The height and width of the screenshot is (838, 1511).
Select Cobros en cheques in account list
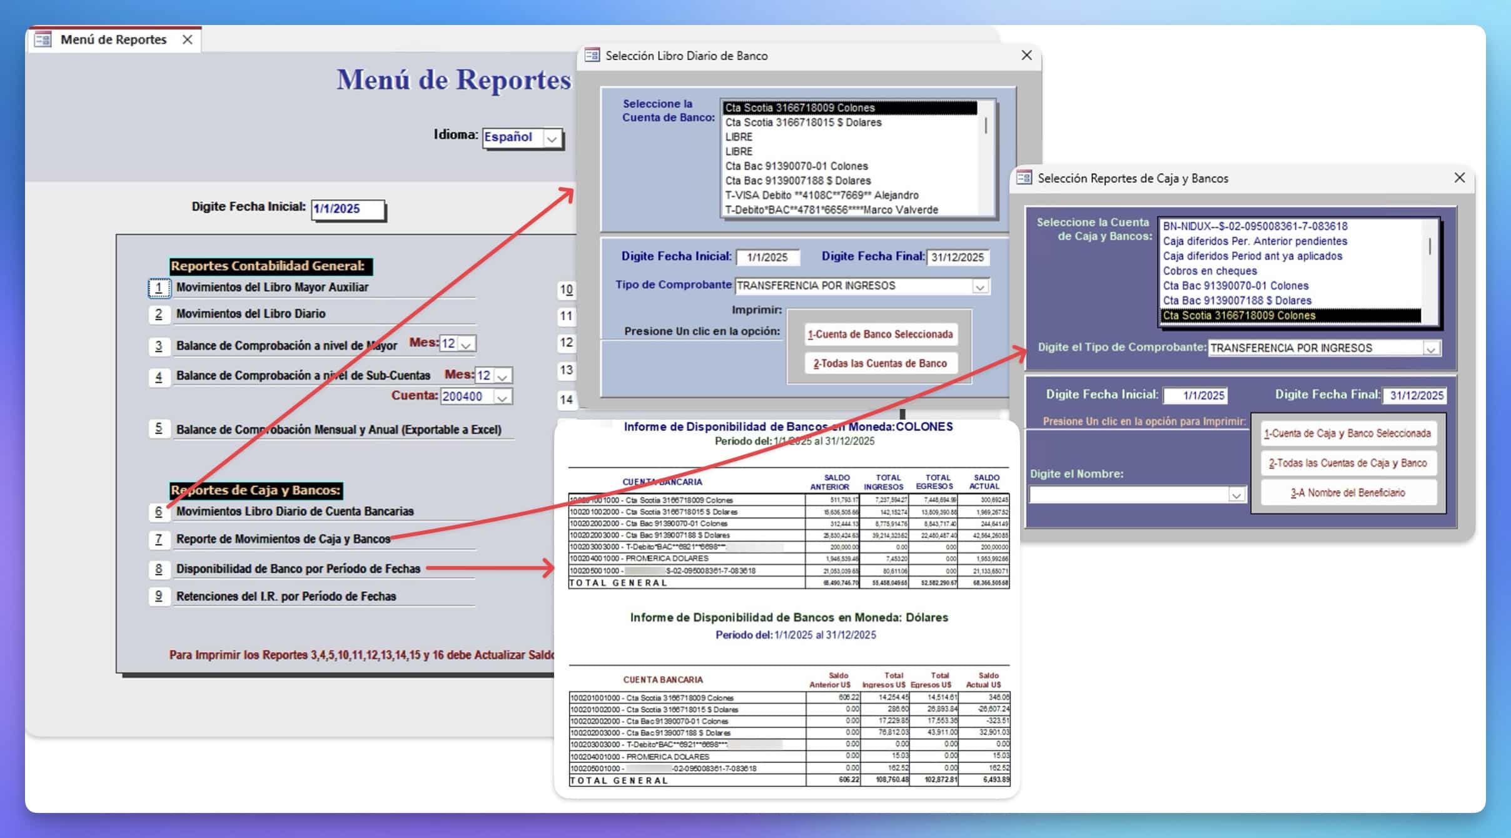1210,271
